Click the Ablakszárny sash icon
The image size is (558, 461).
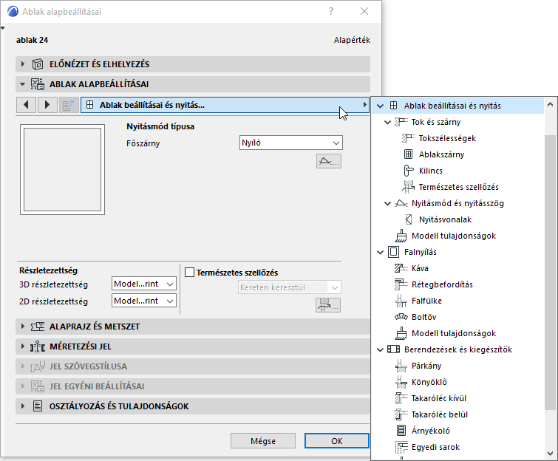pos(408,154)
